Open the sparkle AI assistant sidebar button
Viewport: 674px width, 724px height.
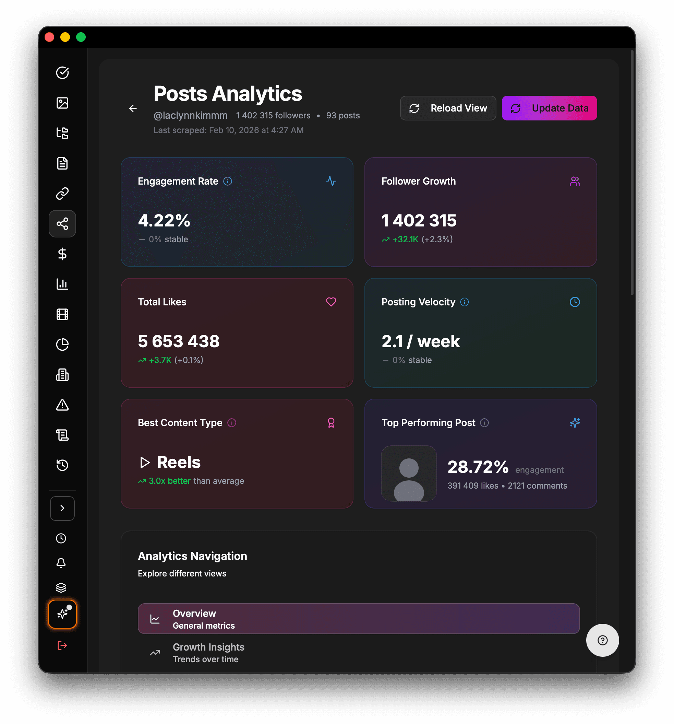62,614
